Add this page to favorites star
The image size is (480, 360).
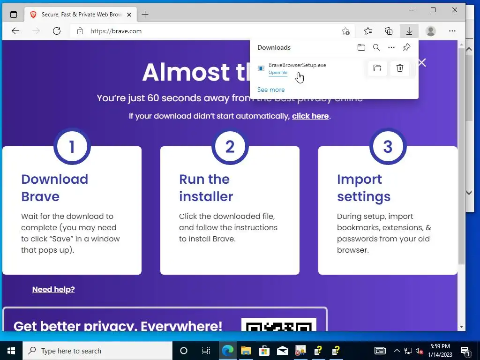click(345, 31)
